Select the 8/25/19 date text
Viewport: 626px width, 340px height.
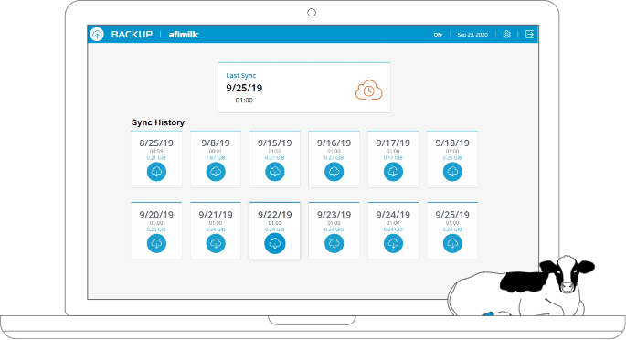click(x=156, y=143)
